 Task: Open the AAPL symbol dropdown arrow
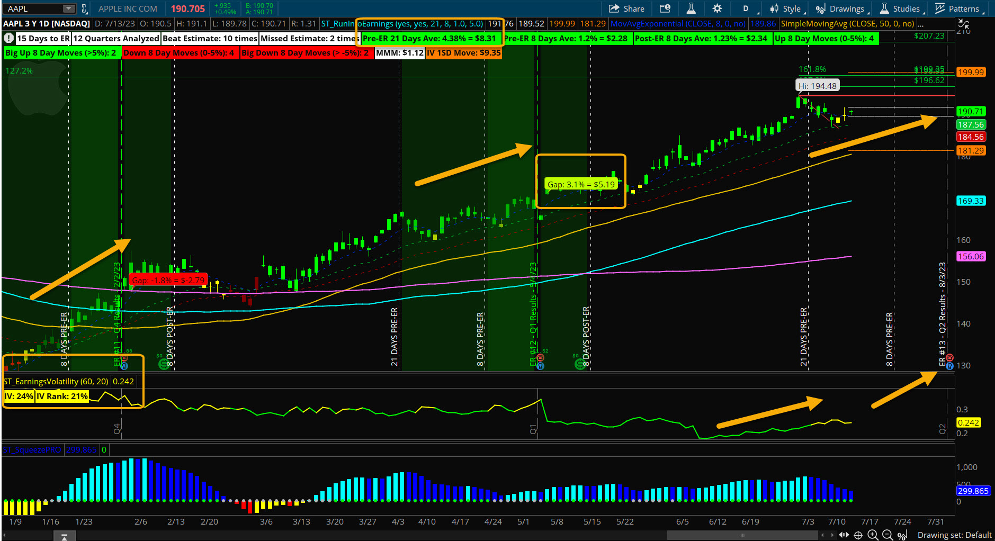[x=68, y=8]
